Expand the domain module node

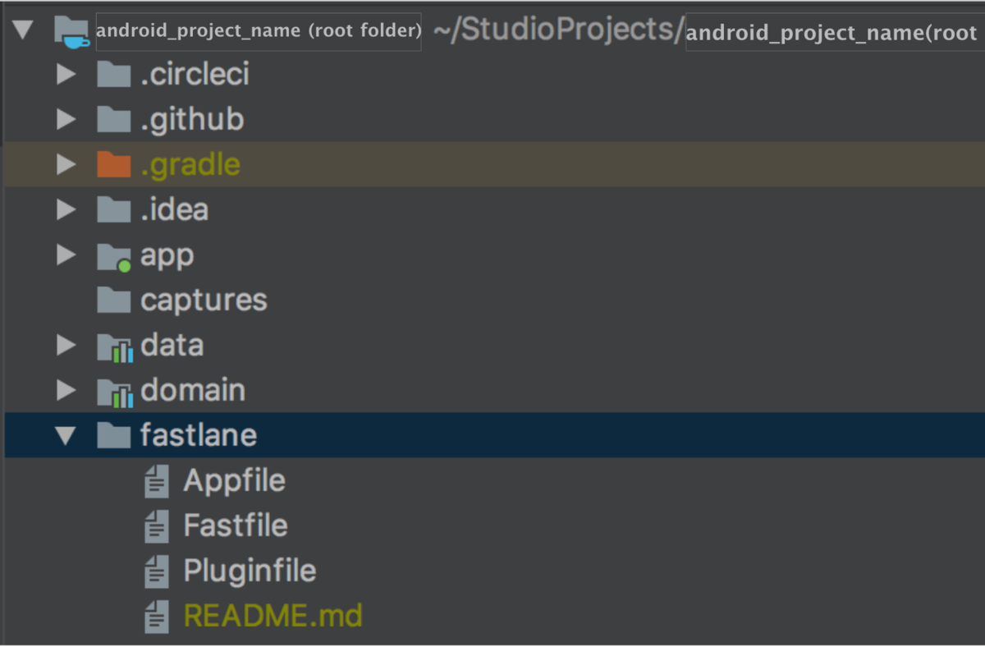pyautogui.click(x=66, y=391)
